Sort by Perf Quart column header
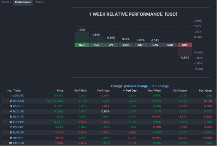Viewport: 217px width, 146px height. click(206, 91)
